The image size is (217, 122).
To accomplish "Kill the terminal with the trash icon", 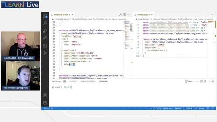I will [x=205, y=81].
